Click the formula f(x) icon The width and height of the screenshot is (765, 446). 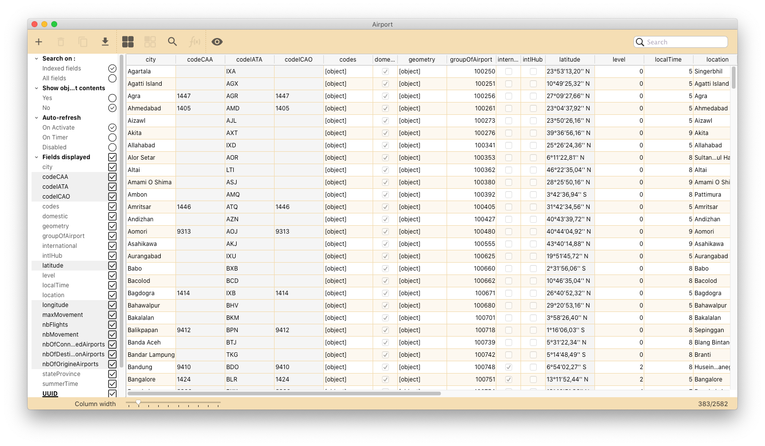point(195,42)
